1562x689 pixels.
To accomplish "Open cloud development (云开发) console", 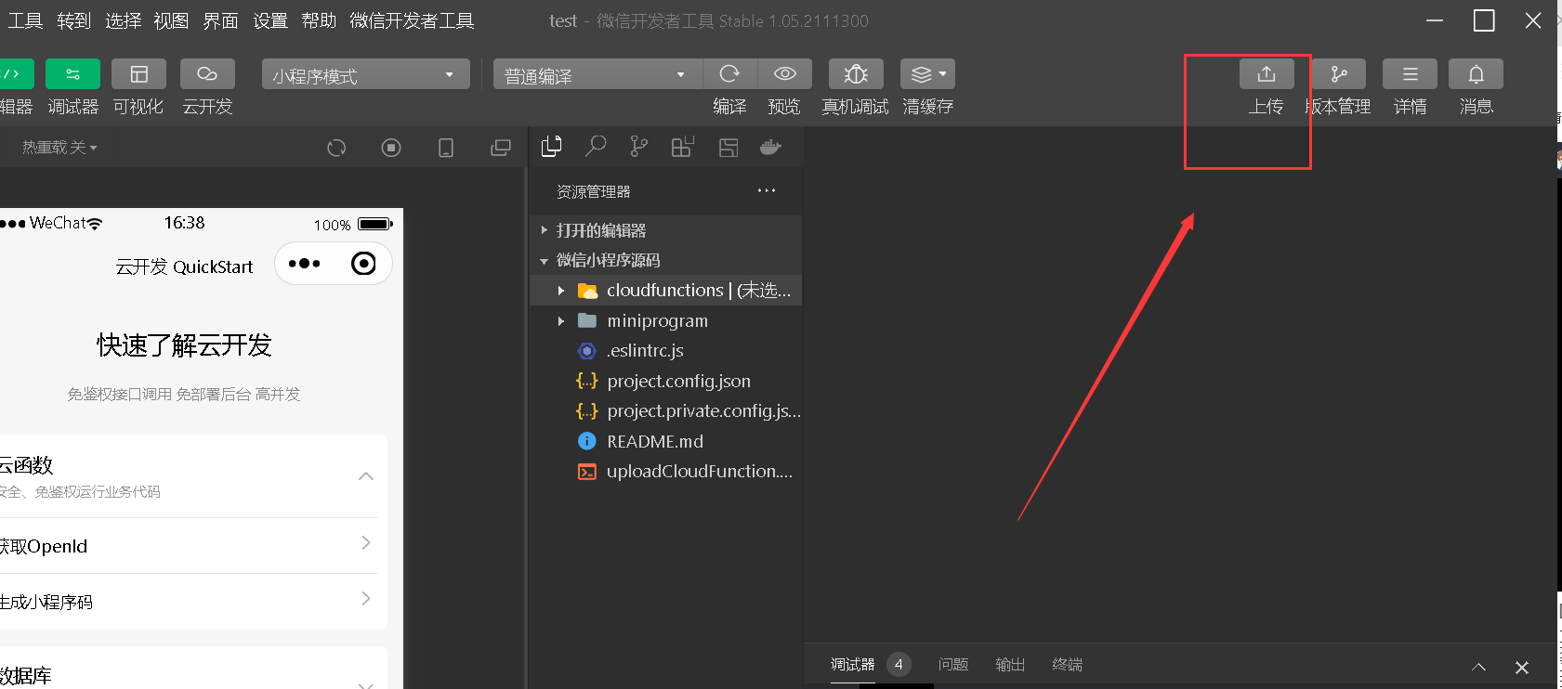I will [x=207, y=74].
